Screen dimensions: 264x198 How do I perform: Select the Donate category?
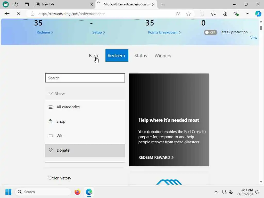click(85, 150)
